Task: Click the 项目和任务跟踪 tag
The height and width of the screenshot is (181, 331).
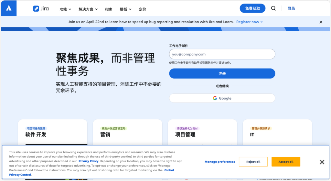Action: pos(36,128)
